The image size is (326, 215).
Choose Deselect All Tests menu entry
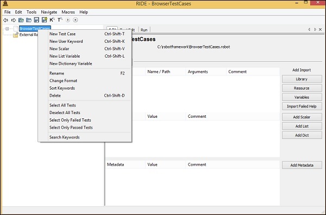click(x=85, y=112)
